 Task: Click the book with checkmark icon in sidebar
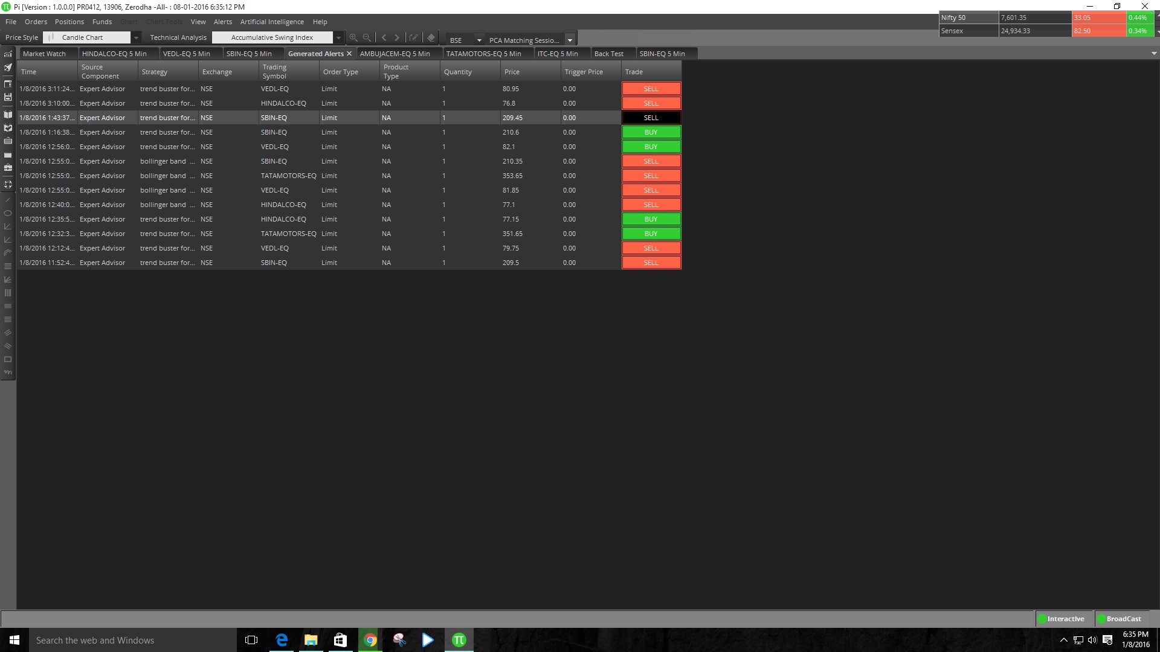coord(8,127)
